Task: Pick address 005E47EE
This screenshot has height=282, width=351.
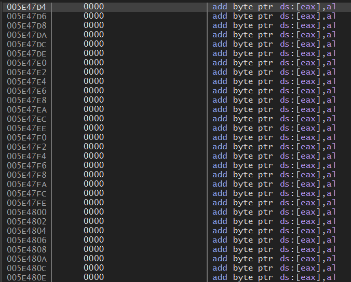Action: (26, 128)
